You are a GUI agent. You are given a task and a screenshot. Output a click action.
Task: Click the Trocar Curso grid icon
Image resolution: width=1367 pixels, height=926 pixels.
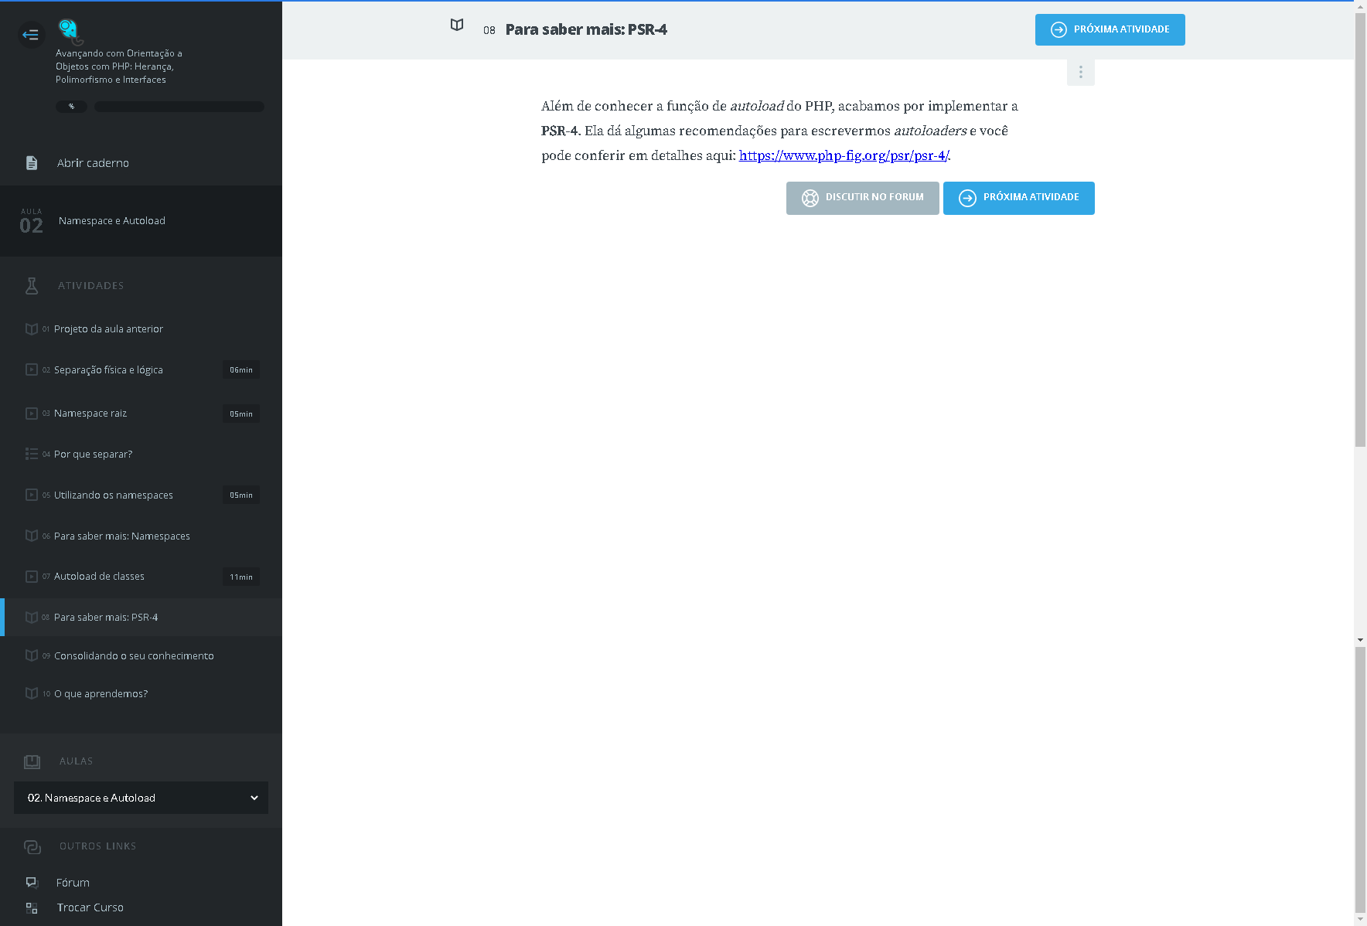point(32,908)
